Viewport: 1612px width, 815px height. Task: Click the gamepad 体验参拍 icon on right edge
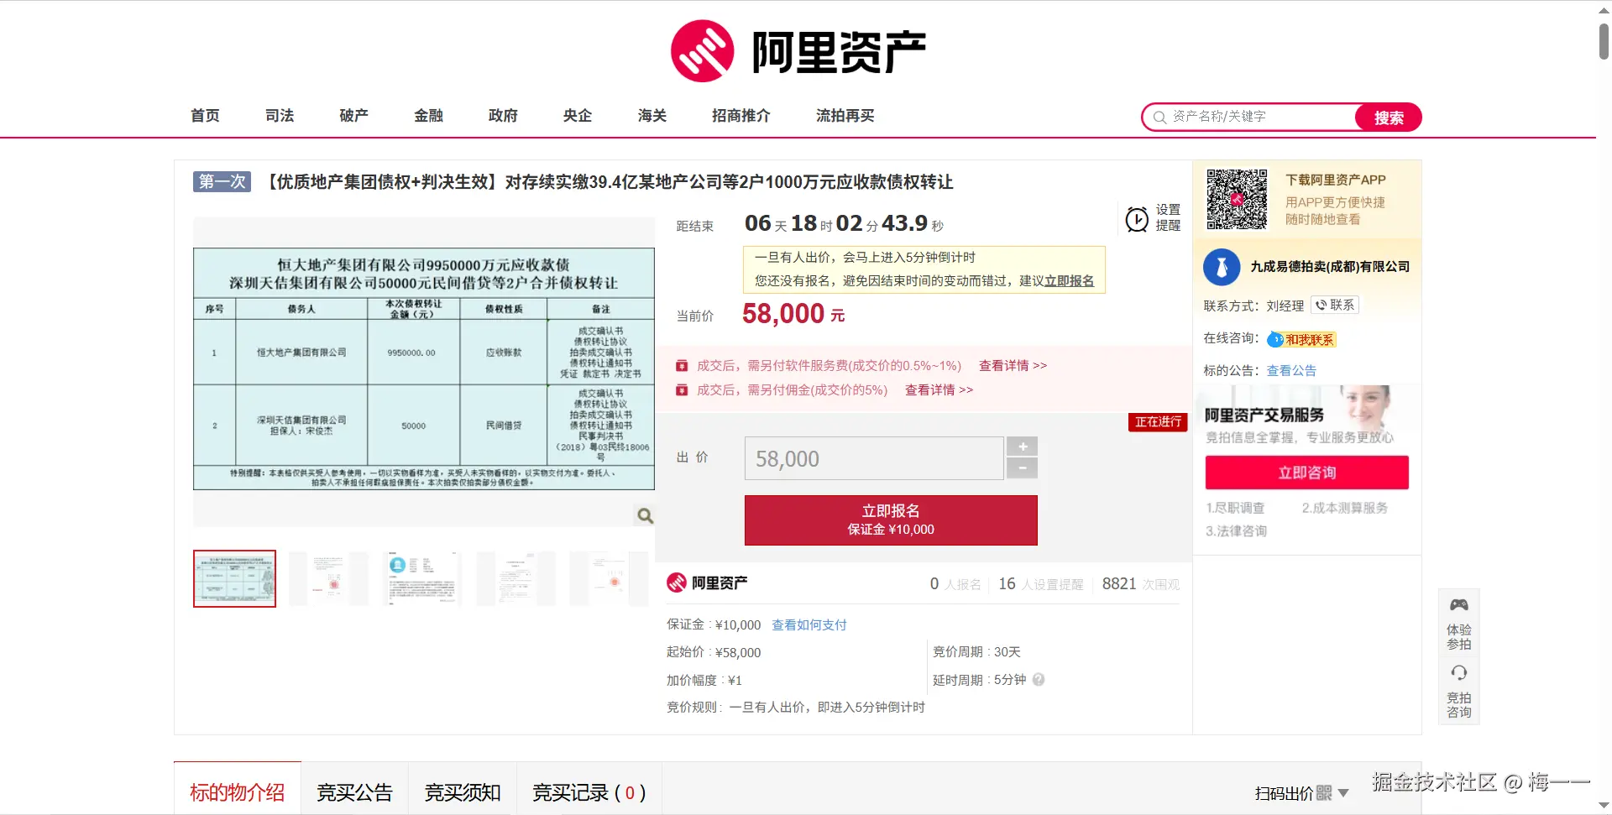tap(1459, 604)
